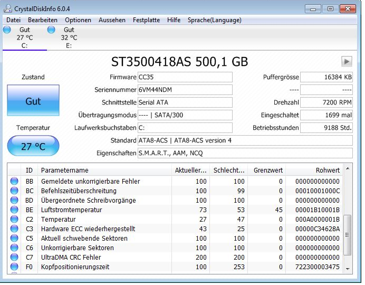The width and height of the screenshot is (365, 285).
Task: Click the CrystalDiskInfo title bar icon
Action: click(8, 8)
